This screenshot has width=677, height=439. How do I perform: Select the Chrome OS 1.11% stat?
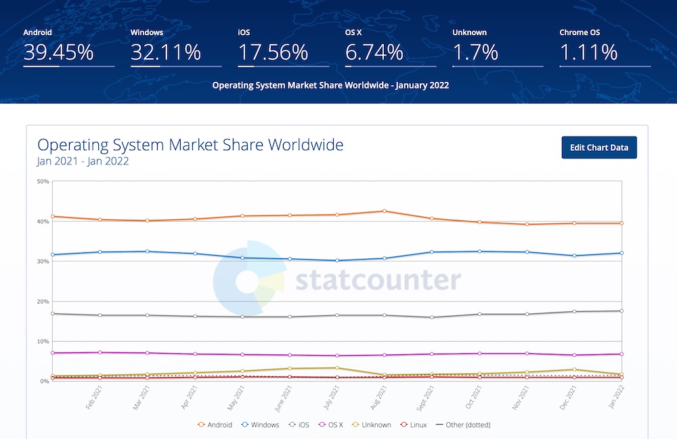(x=605, y=48)
